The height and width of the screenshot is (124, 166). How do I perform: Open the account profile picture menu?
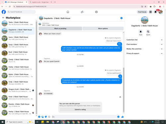[x=160, y=12]
